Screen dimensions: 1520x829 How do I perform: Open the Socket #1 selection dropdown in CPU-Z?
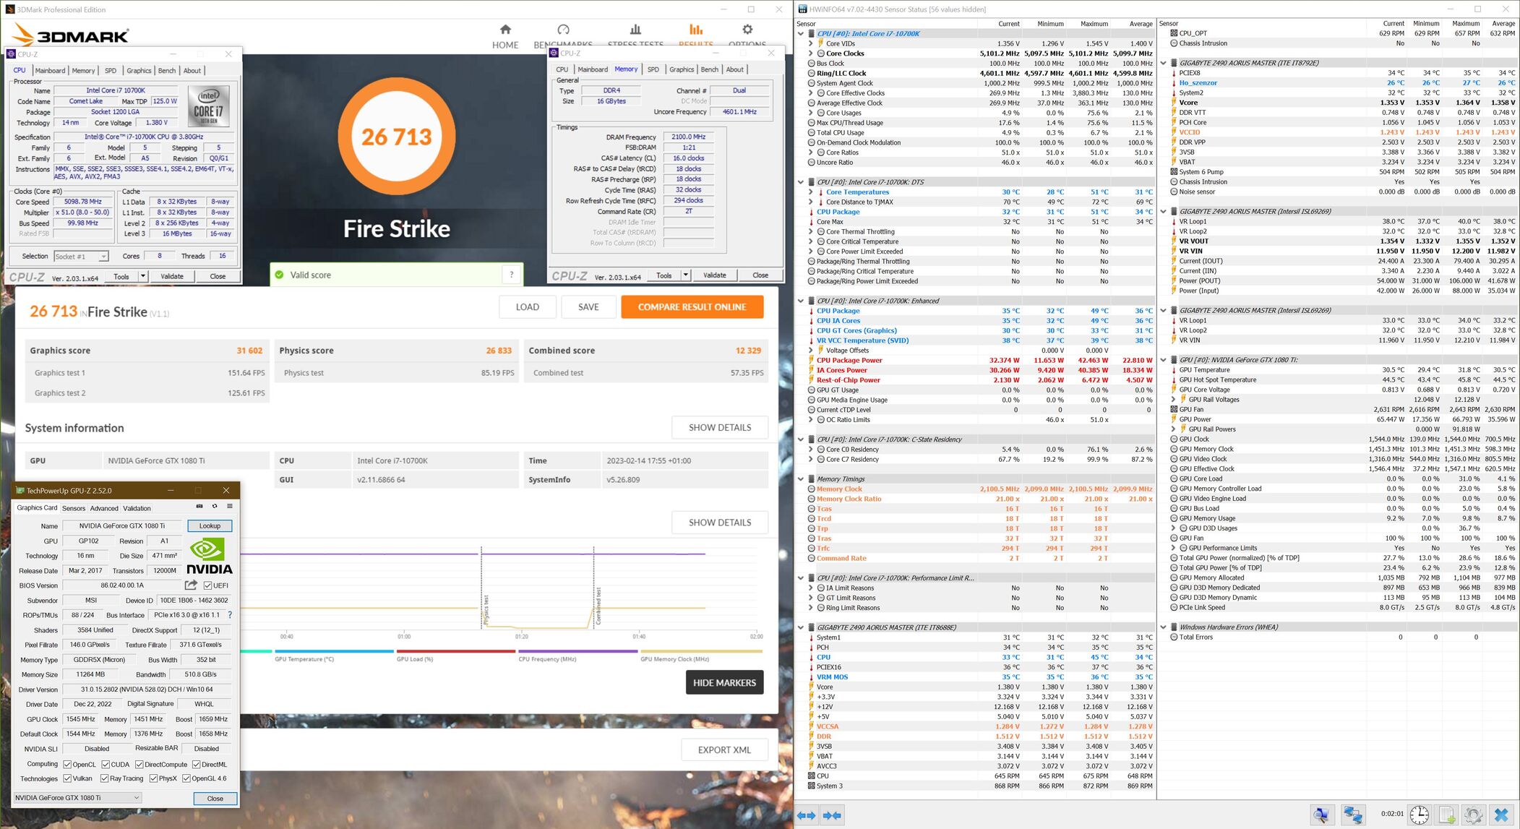click(81, 257)
